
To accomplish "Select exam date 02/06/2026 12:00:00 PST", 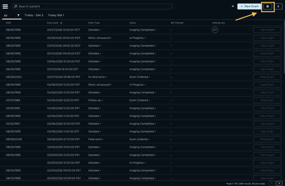I will click(64, 108).
